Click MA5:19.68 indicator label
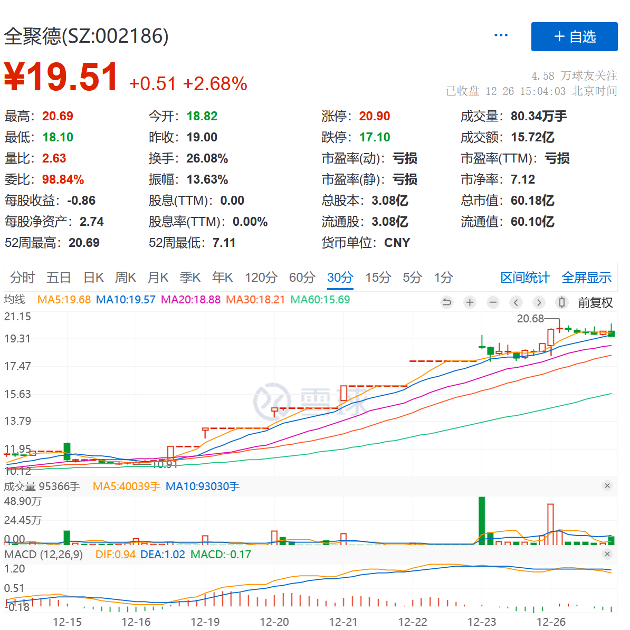The height and width of the screenshot is (630, 630). tap(64, 299)
